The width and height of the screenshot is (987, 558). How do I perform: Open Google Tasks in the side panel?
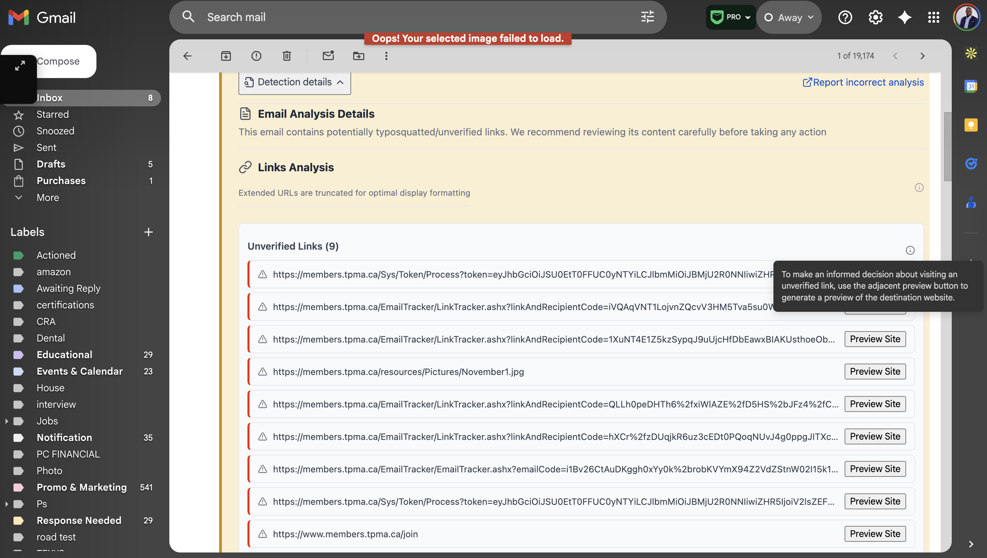coord(971,164)
